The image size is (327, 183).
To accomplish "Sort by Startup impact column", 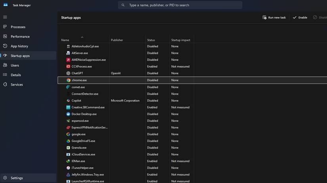I will (x=181, y=40).
